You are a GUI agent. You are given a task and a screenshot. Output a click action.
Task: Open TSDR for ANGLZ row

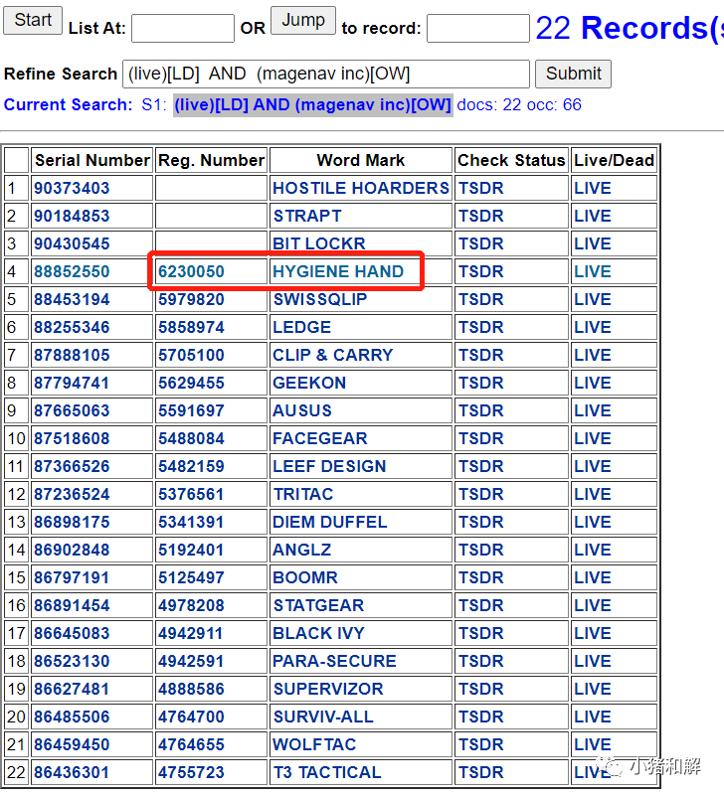[480, 550]
